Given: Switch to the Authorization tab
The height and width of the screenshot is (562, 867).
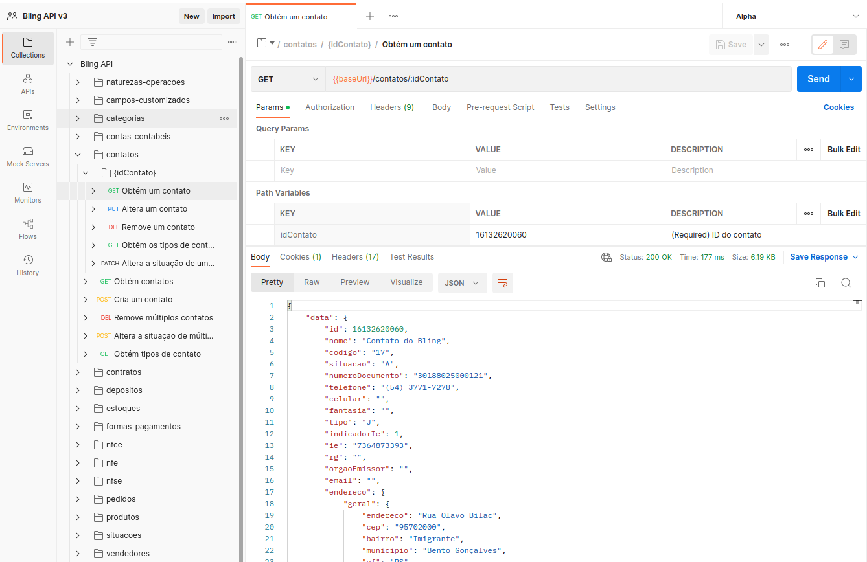Looking at the screenshot, I should click(x=329, y=107).
